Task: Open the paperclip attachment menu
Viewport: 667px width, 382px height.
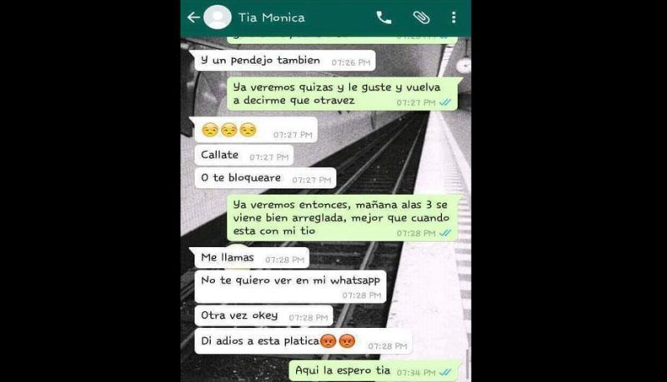Action: (x=421, y=17)
